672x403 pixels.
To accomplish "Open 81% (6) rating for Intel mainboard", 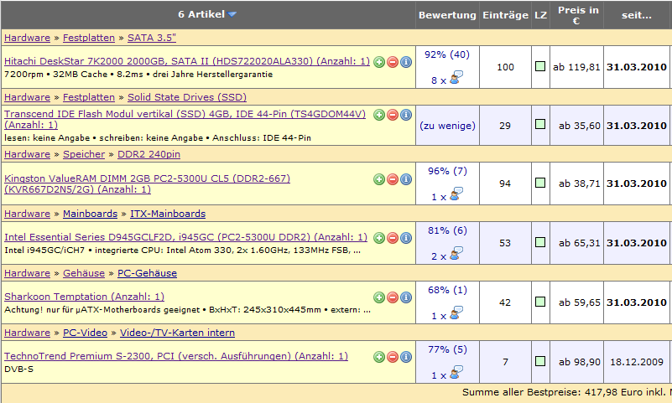I will pyautogui.click(x=447, y=230).
